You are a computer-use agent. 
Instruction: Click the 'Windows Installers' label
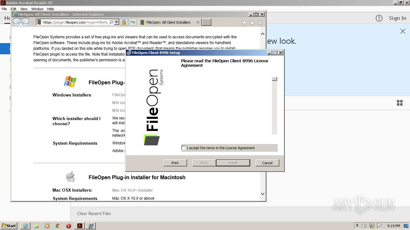72,95
